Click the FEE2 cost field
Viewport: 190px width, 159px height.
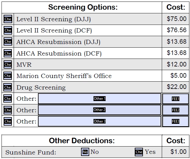point(176,110)
